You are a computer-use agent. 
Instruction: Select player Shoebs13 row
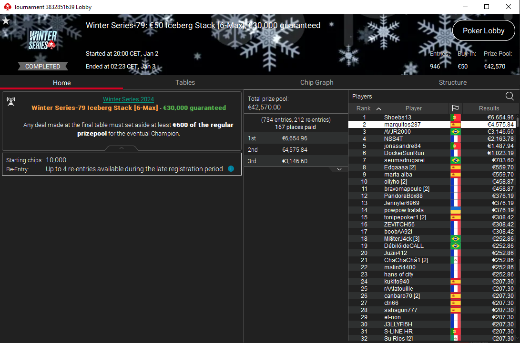[x=431, y=118]
